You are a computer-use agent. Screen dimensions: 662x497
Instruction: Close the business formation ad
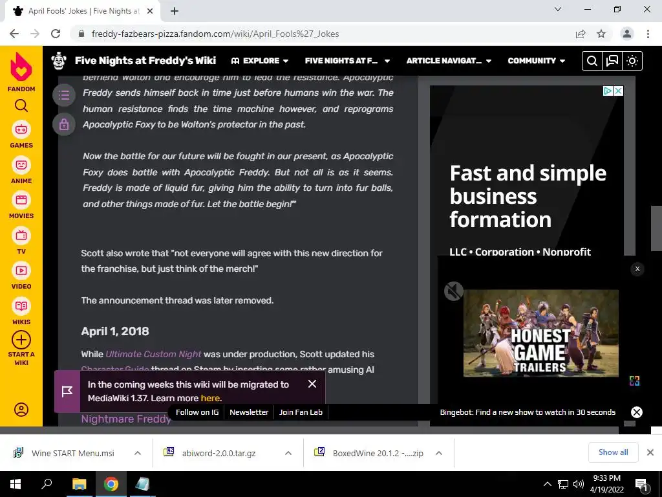(618, 91)
